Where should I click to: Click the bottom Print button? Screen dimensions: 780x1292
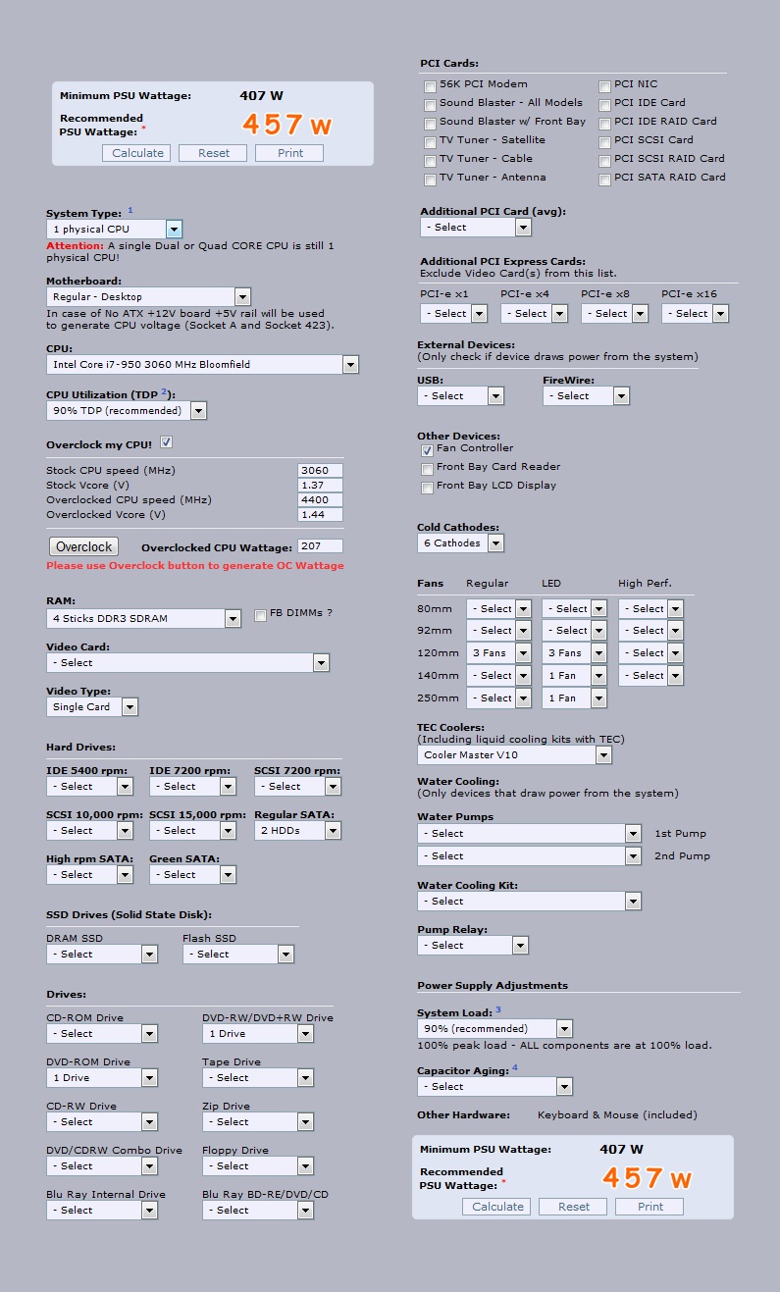[650, 1207]
